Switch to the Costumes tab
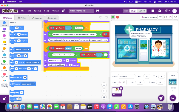The image size is (179, 112). [x=37, y=18]
